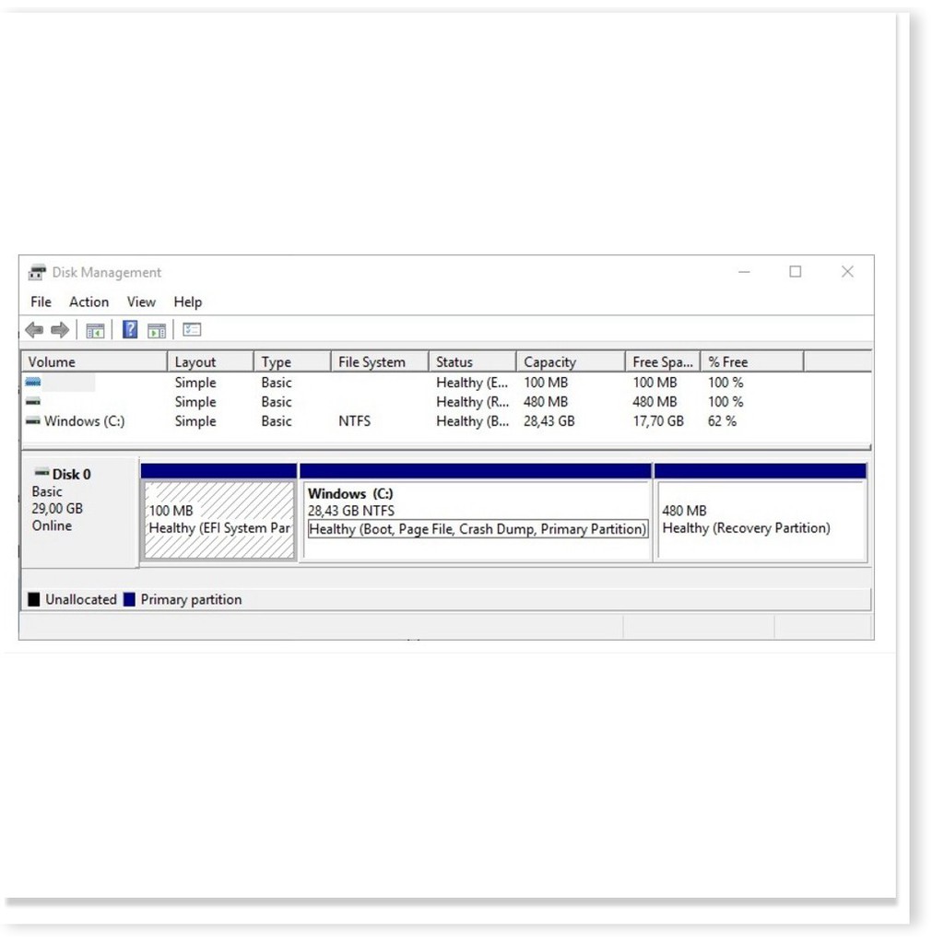Click the Disk Management title bar icon

(37, 273)
